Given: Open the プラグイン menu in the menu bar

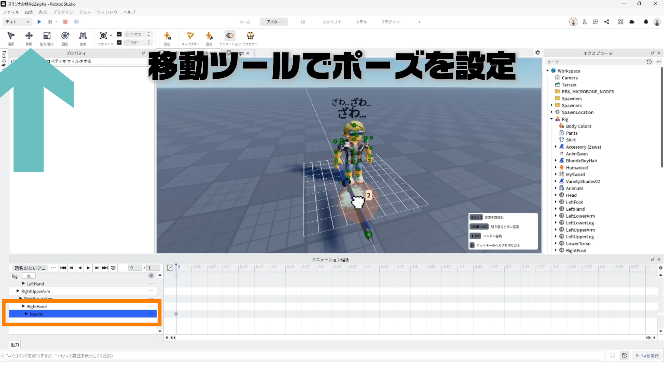Looking at the screenshot, I should tap(63, 12).
